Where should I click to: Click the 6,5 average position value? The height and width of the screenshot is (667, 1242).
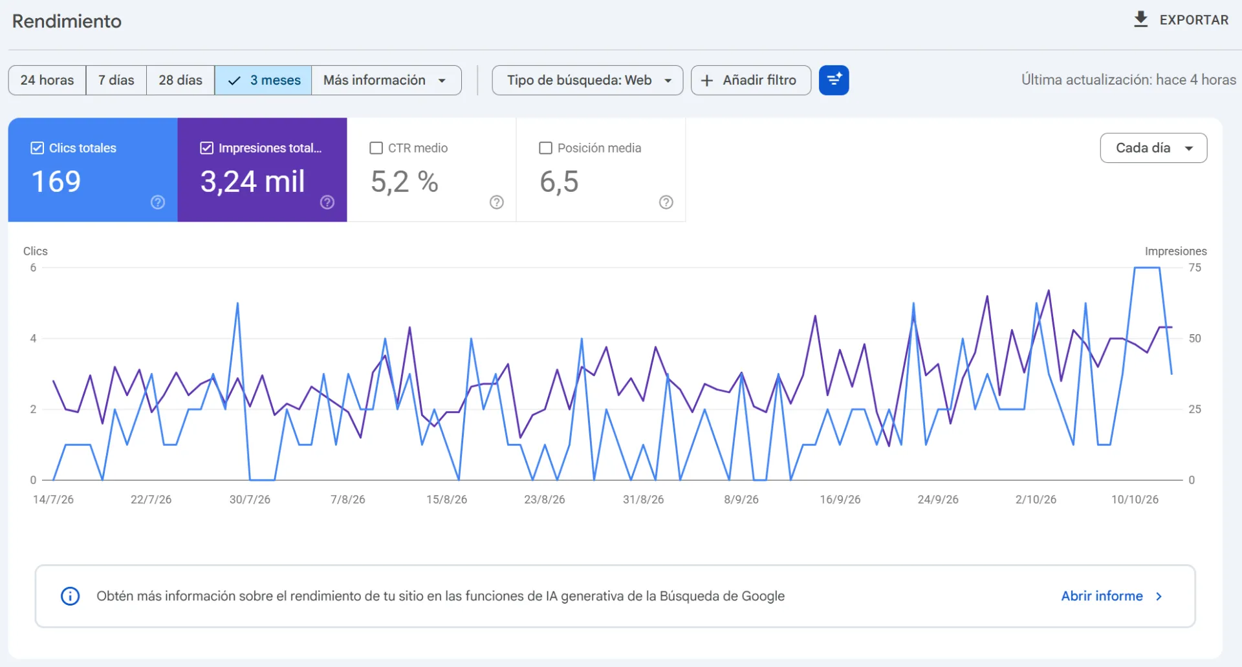pos(559,182)
